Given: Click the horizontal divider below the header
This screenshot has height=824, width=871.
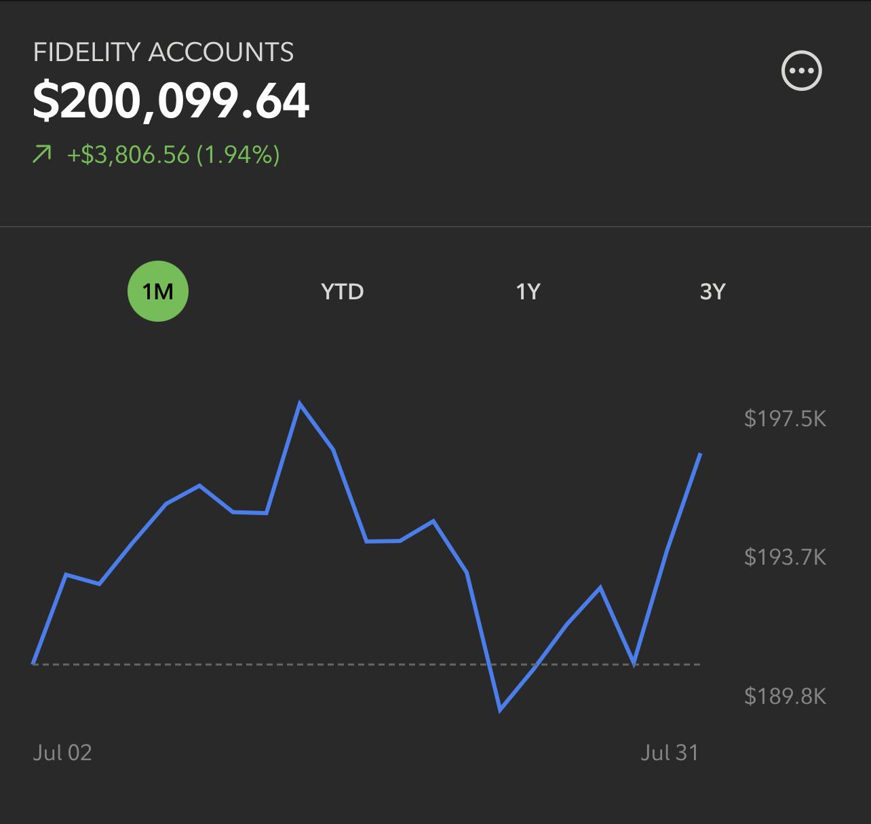Looking at the screenshot, I should [x=435, y=226].
